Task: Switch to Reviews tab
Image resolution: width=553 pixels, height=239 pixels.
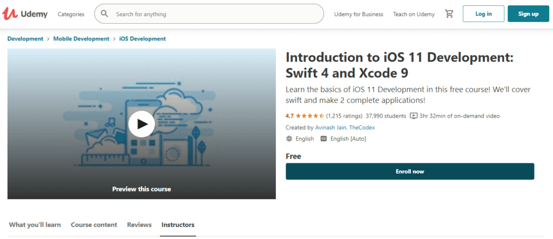Action: coord(139,224)
